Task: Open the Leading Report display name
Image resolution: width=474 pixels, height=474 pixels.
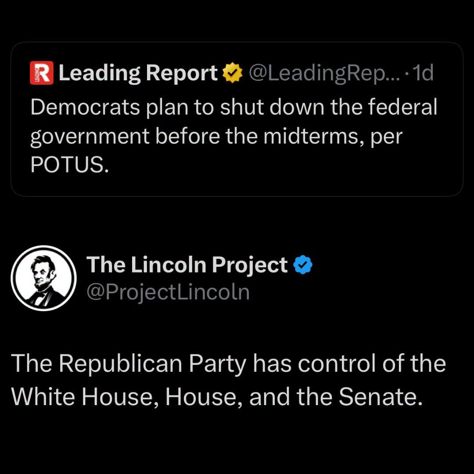Action: [138, 73]
